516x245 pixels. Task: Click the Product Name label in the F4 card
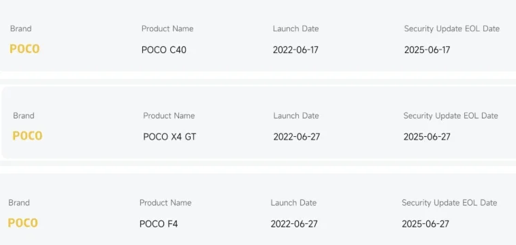pyautogui.click(x=165, y=203)
